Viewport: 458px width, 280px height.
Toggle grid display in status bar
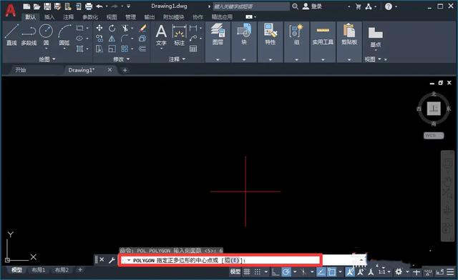pyautogui.click(x=247, y=272)
